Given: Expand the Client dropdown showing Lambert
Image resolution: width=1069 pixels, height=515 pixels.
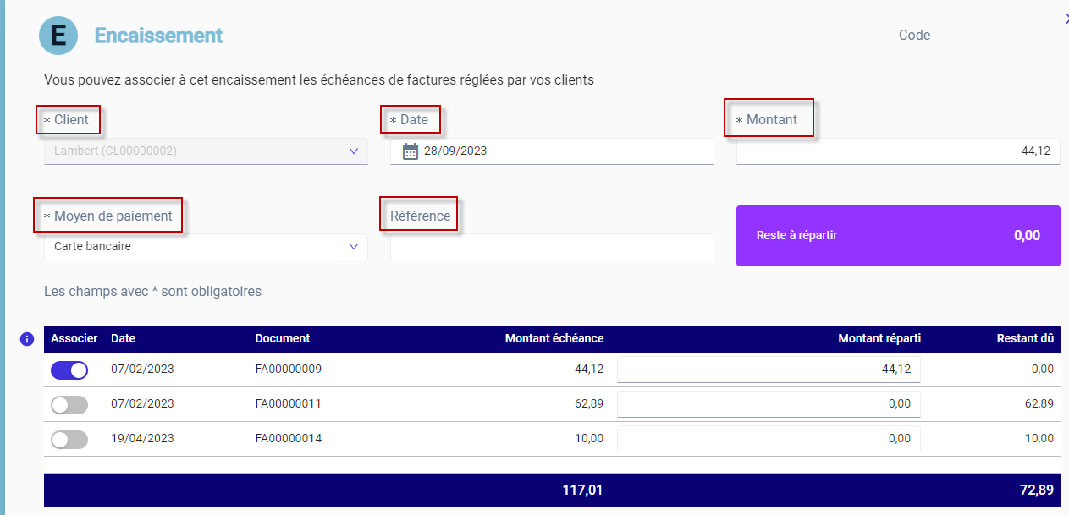Looking at the screenshot, I should (206, 151).
